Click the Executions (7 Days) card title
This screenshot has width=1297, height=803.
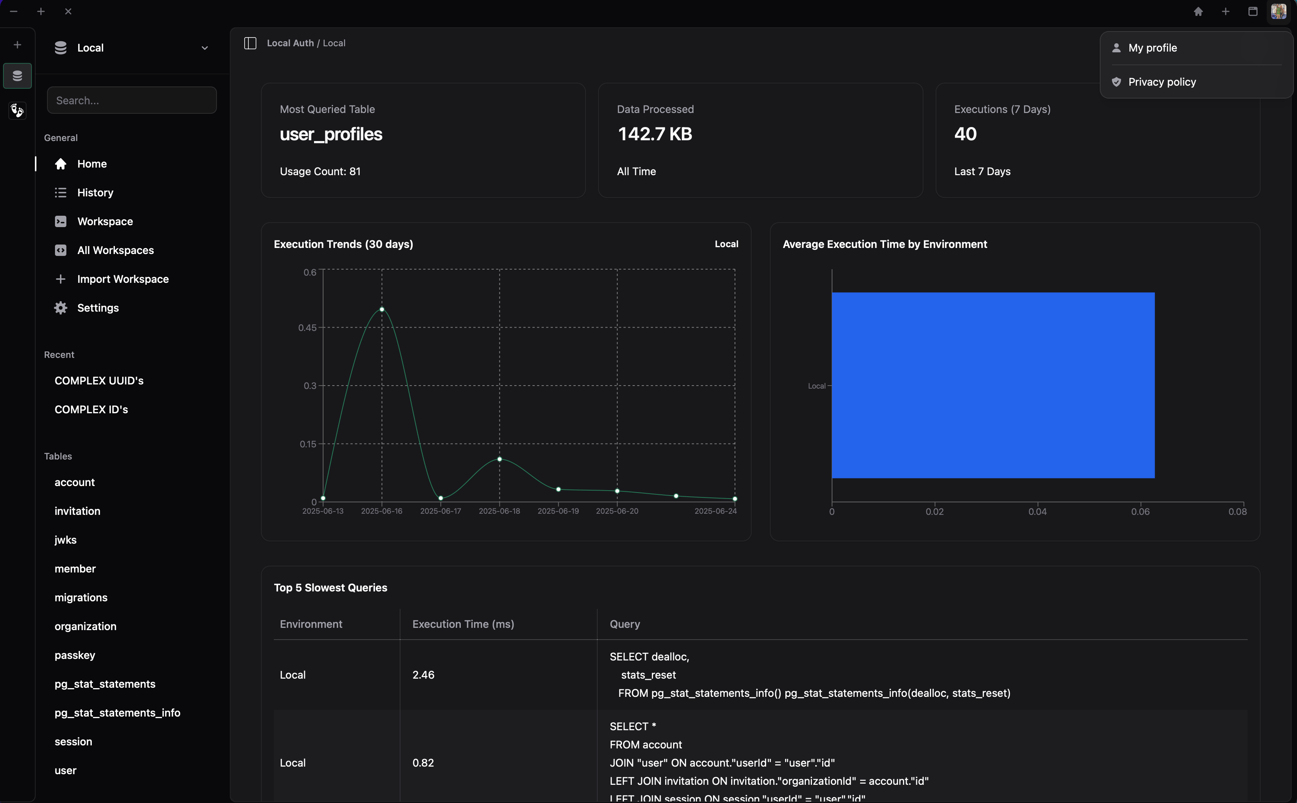1002,110
